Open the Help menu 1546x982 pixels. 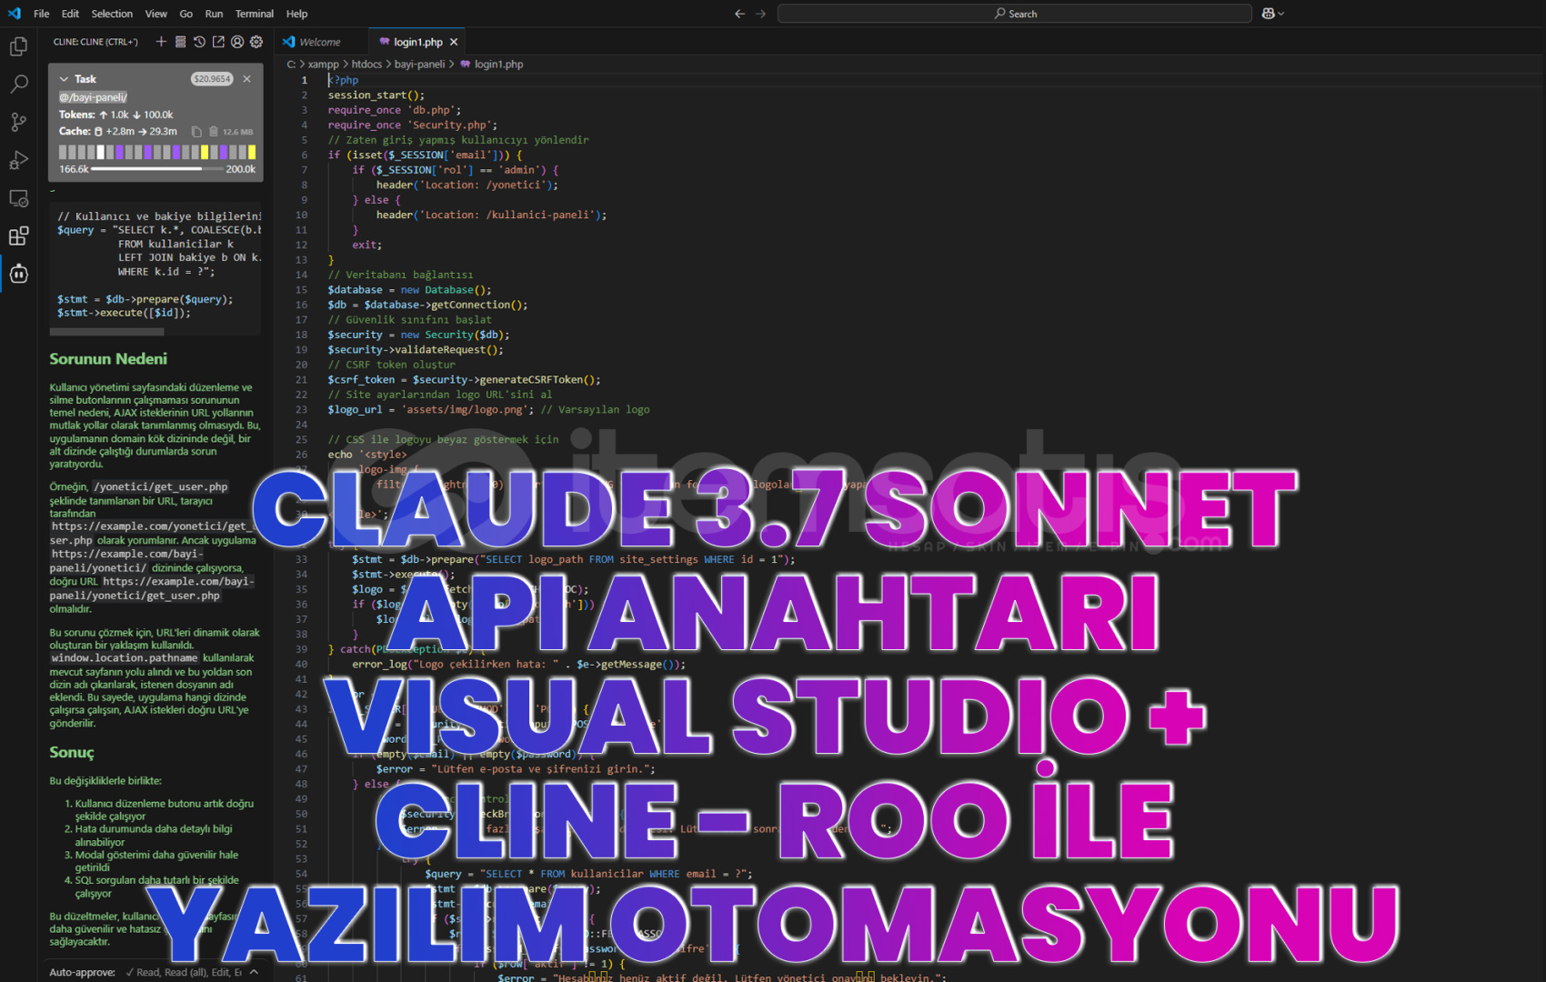296,14
